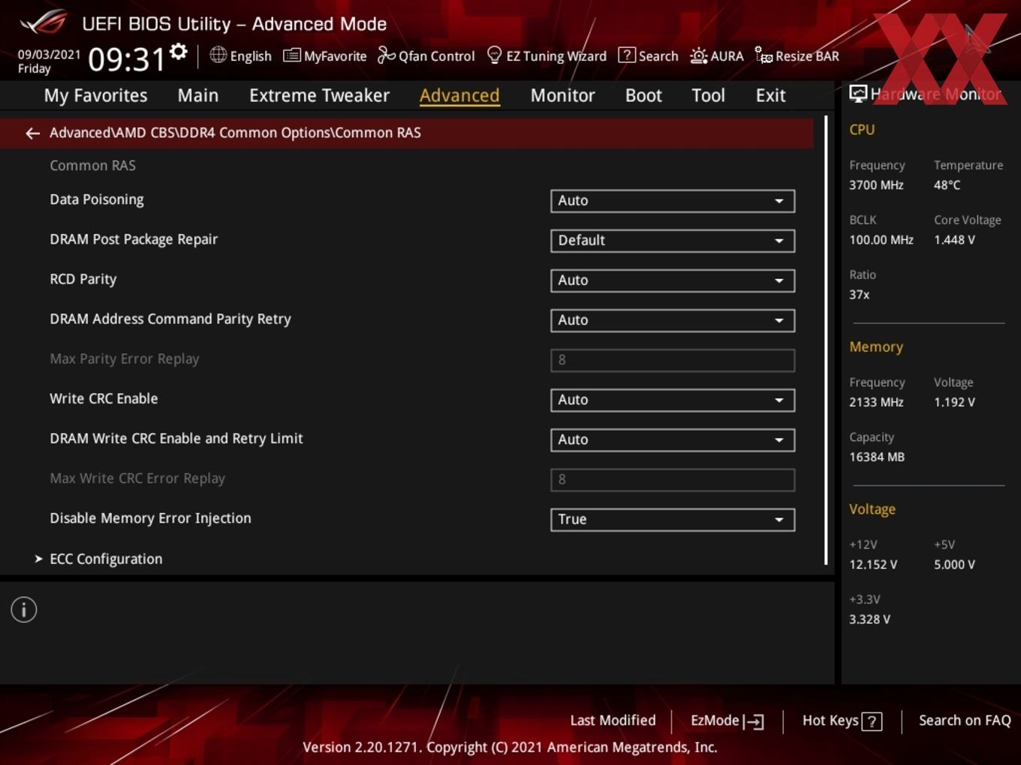Open RCD Parity dropdown
The width and height of the screenshot is (1021, 765).
(673, 280)
